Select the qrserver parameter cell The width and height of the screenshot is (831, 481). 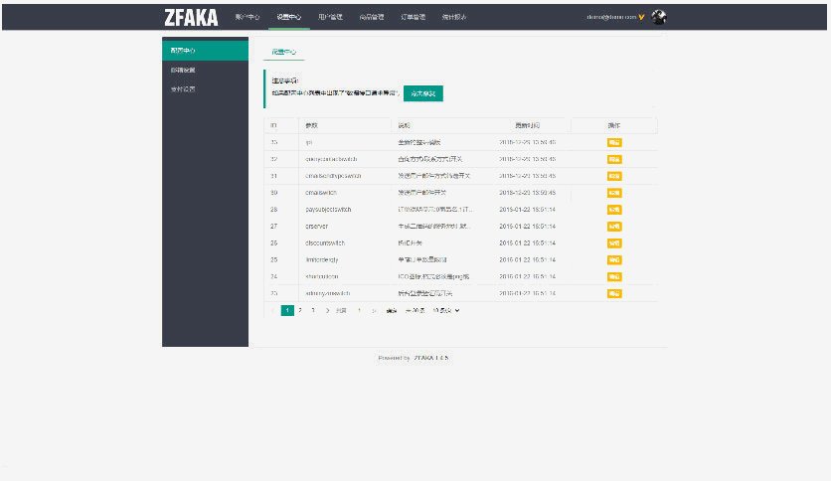click(x=345, y=227)
